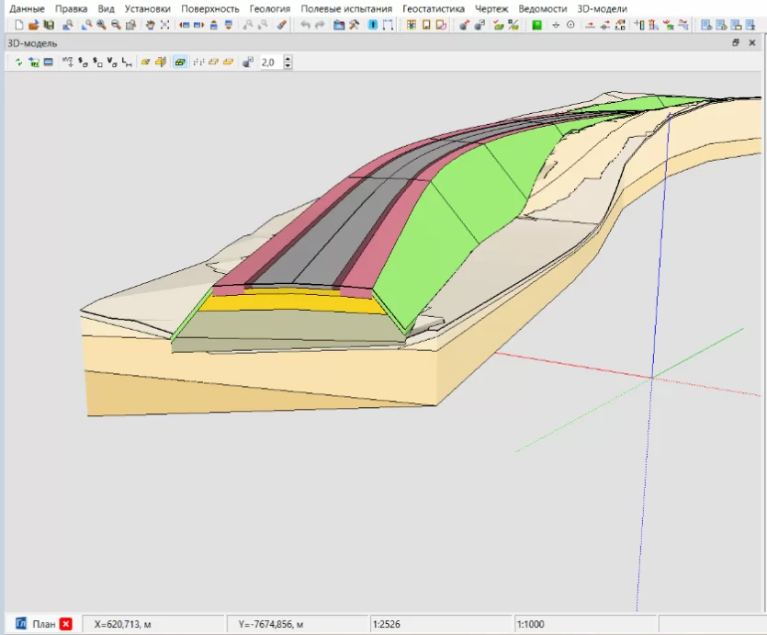Decrease the 2,0 scale spinner value
This screenshot has height=635, width=767.
tap(288, 65)
